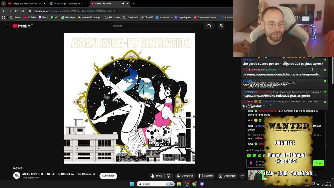The image size is (334, 188).
Task: Open the YouTube bookmark
Action: click(29, 17)
